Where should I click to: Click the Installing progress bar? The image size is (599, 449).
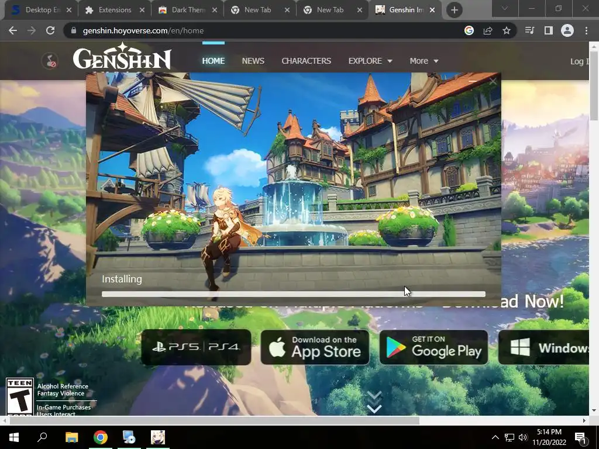[294, 294]
